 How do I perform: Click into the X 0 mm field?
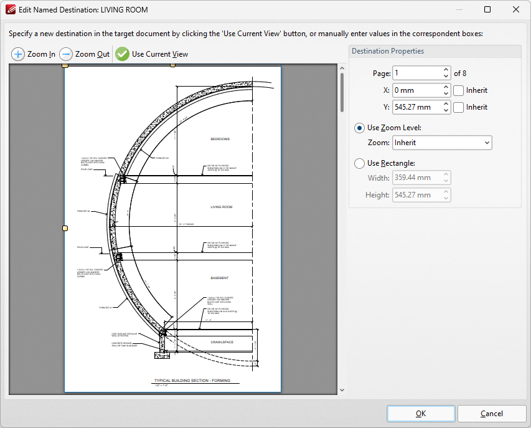[418, 90]
